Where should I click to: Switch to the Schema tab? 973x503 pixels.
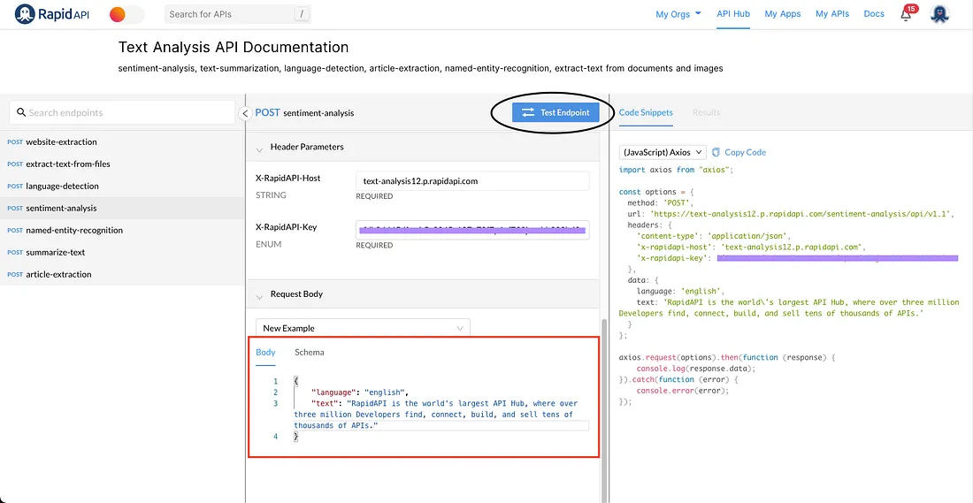click(x=309, y=353)
